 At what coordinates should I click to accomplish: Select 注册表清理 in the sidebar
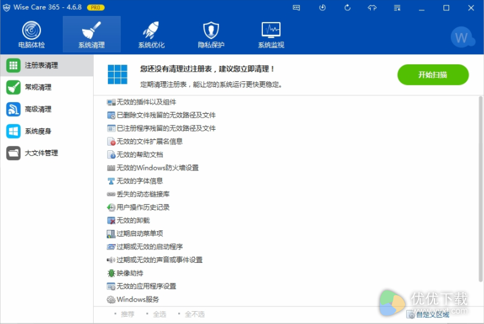tap(47, 65)
